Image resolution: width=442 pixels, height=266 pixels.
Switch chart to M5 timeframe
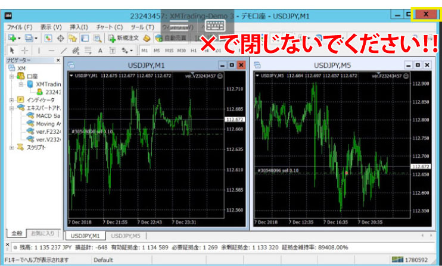tap(158, 51)
